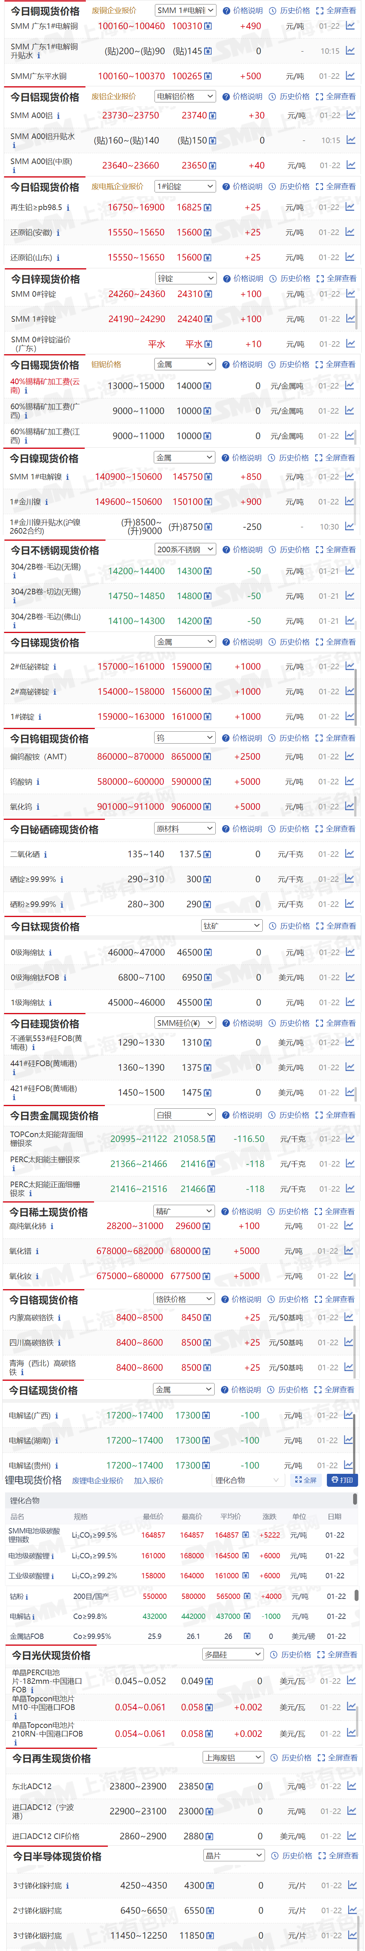Click info icon next to 氧化镨
This screenshot has width=365, height=1951.
37,1251
